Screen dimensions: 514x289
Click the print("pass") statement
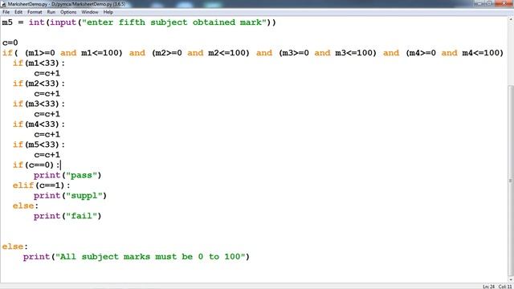[67, 175]
